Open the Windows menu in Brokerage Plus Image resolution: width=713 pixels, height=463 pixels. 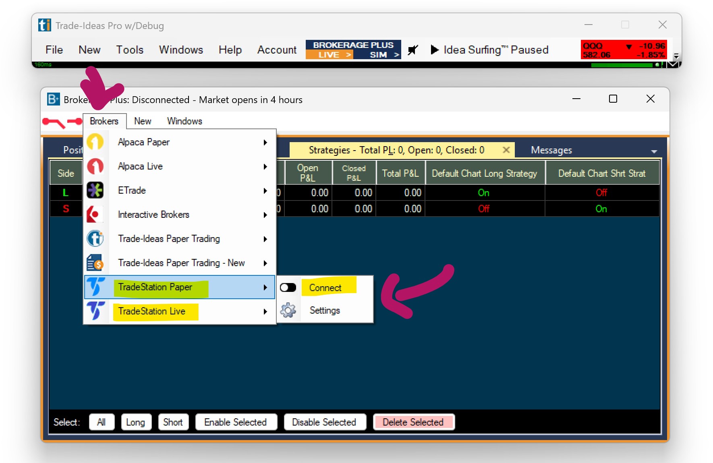pos(184,121)
